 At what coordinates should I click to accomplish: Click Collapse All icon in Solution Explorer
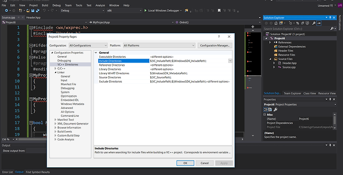303,23
